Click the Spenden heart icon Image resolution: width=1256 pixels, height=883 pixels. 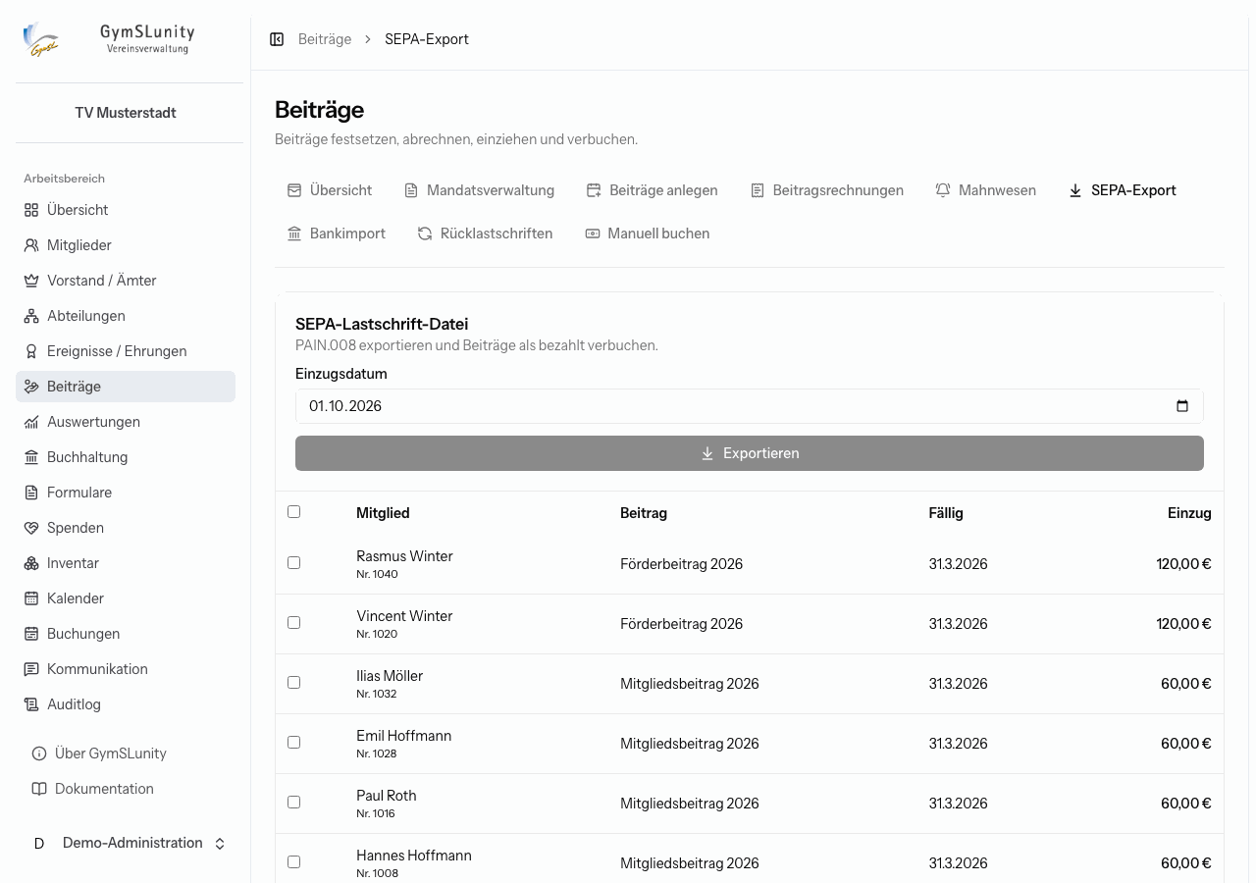pyautogui.click(x=31, y=528)
